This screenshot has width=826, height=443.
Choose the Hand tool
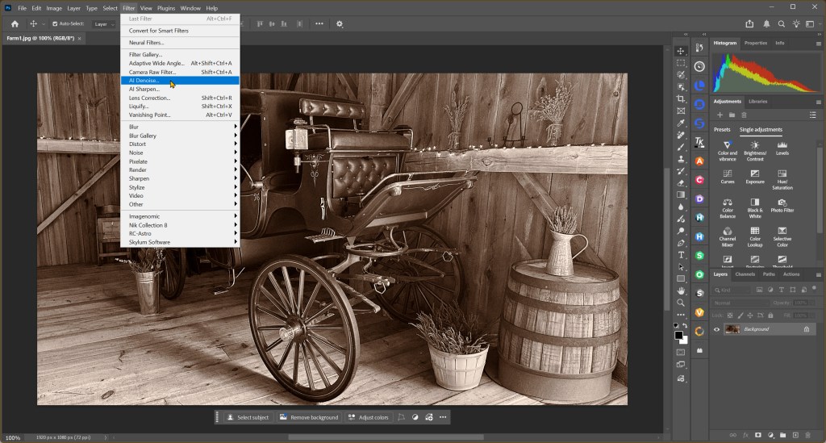pyautogui.click(x=682, y=290)
